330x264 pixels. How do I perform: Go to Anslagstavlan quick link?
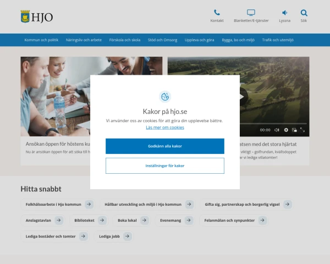(43, 220)
